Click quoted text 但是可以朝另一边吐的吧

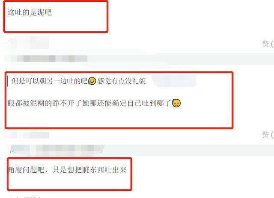[50, 81]
